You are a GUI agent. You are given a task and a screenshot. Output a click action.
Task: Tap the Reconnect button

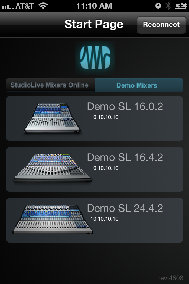[161, 25]
